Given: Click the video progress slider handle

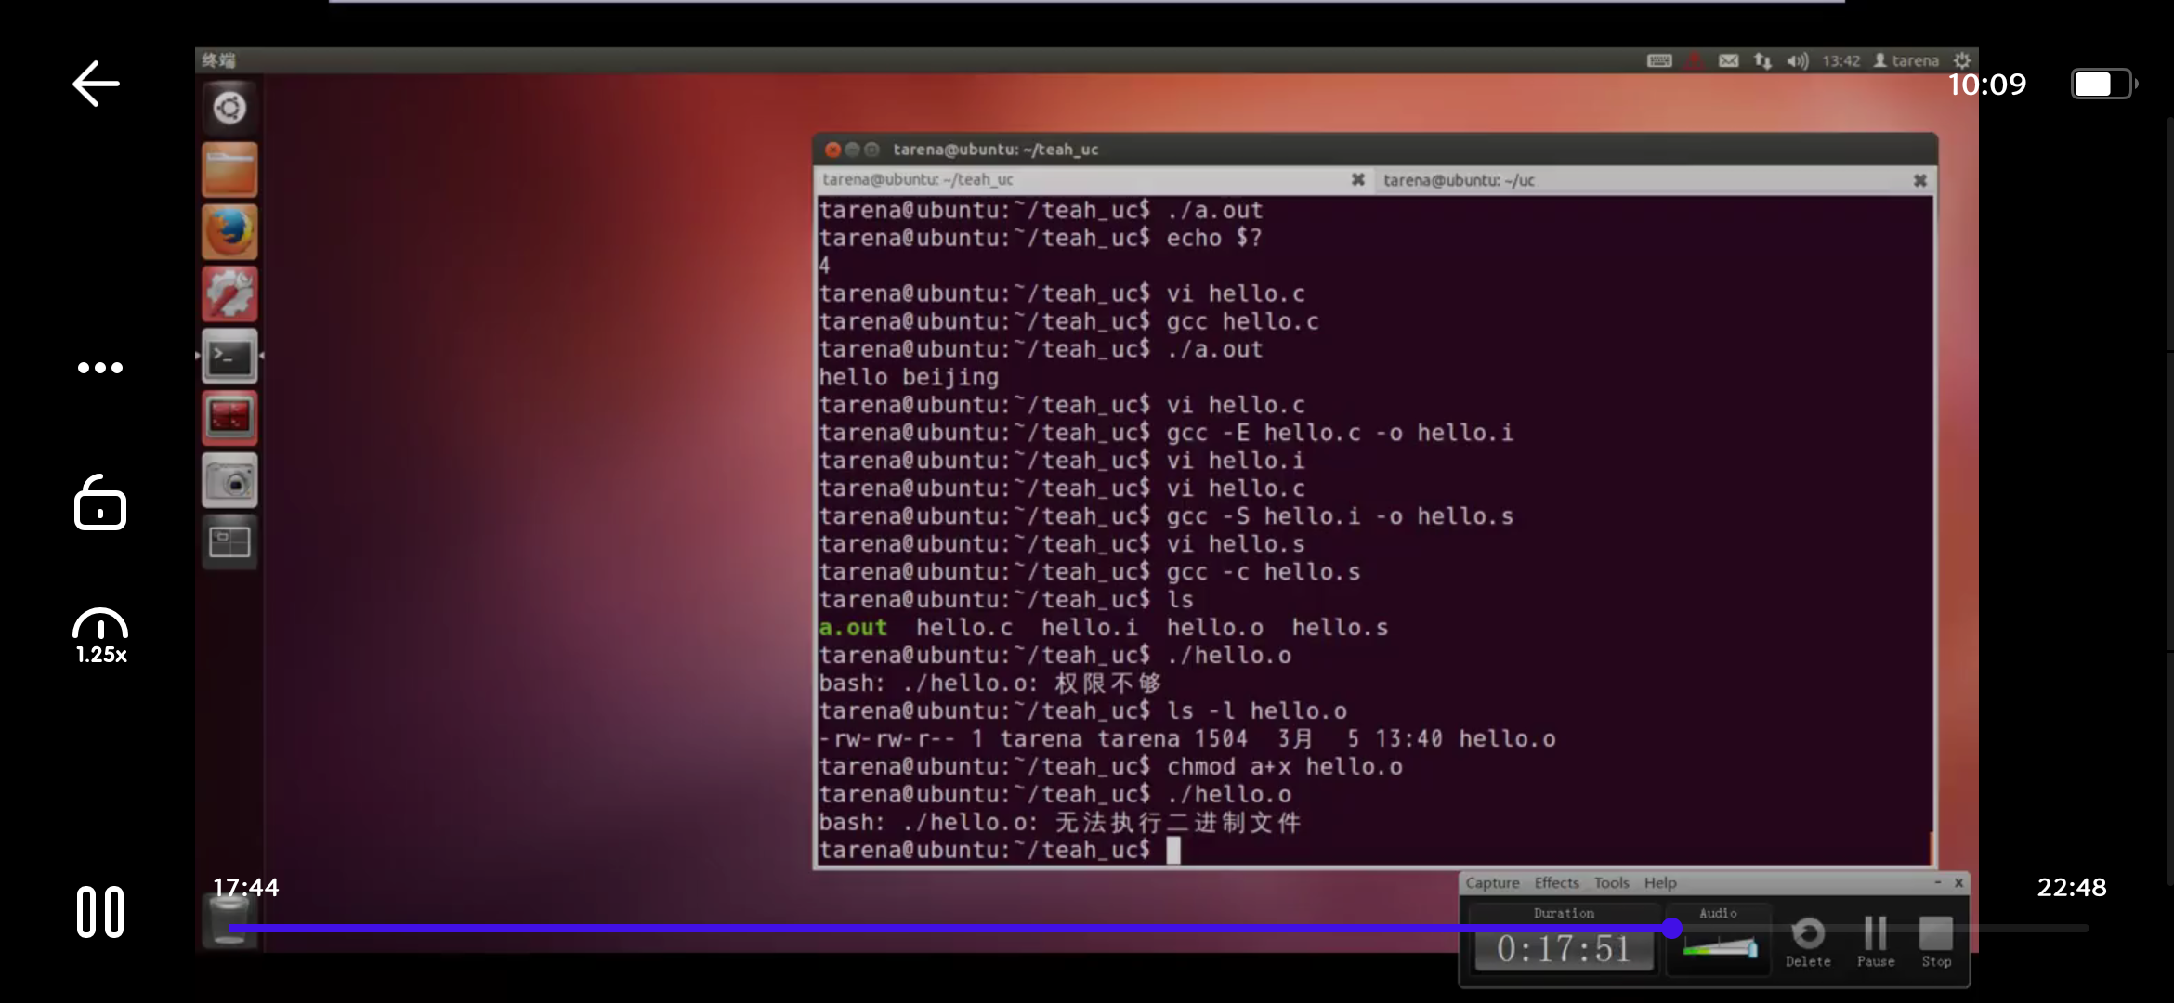Looking at the screenshot, I should tap(1672, 928).
